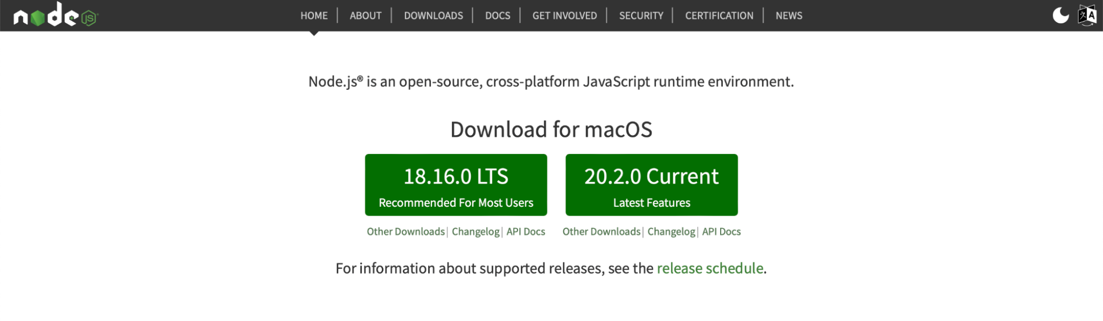Viewport: 1103px width, 321px height.
Task: View Changelog under 20.2.0 Current
Action: click(x=671, y=232)
